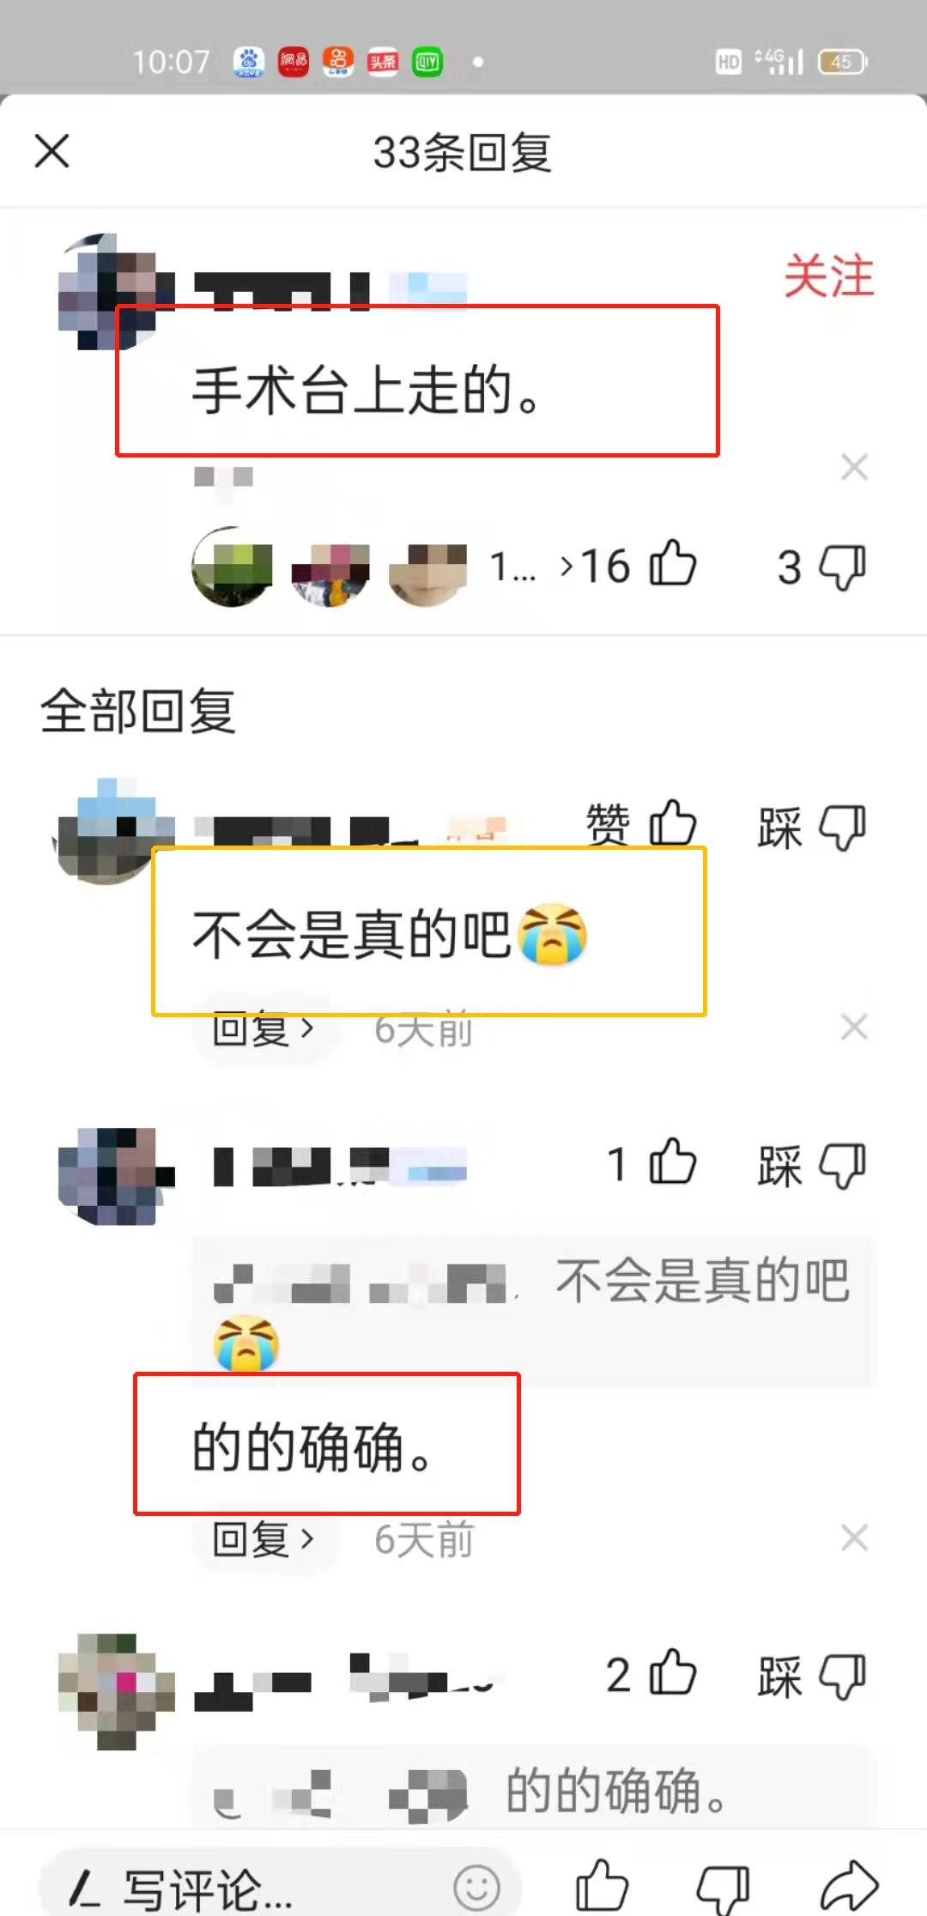Dislike the 的的确确 reply
The height and width of the screenshot is (1916, 927).
(812, 1166)
